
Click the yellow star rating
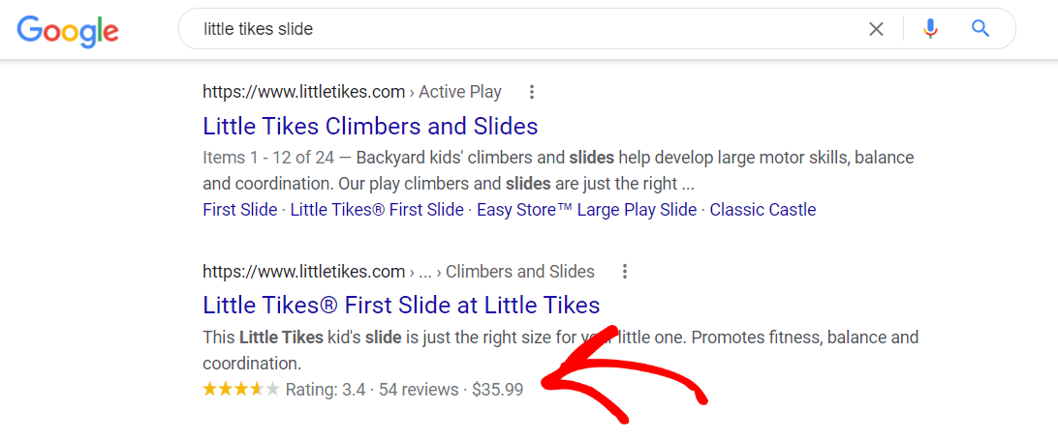[240, 390]
